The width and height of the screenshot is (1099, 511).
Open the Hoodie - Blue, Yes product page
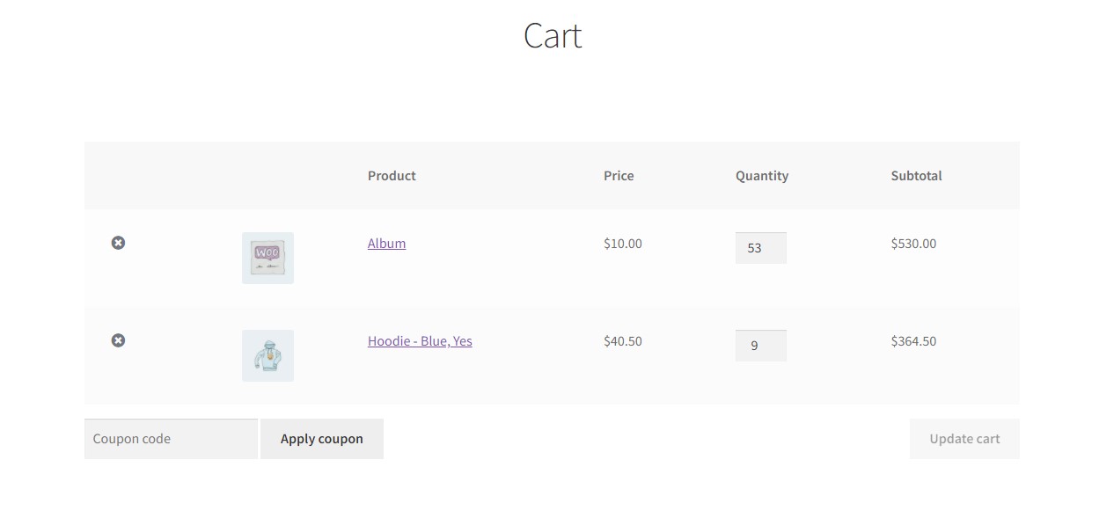(x=420, y=341)
